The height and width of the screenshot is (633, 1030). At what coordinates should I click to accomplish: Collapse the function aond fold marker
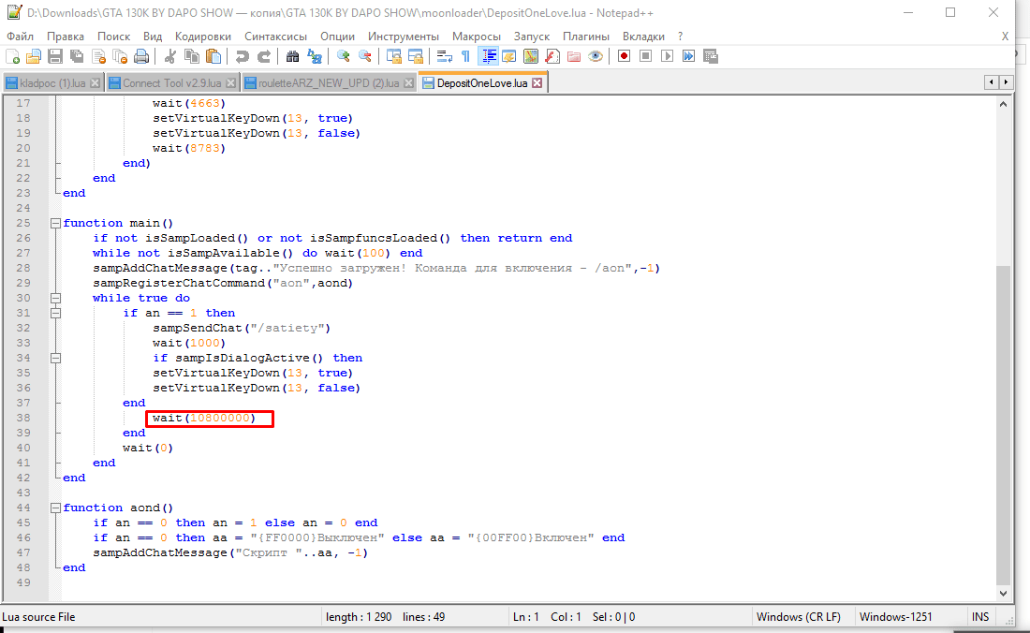point(56,508)
